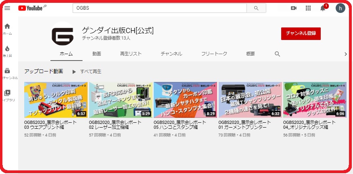Expand channel tabs with right chevron

(346, 54)
